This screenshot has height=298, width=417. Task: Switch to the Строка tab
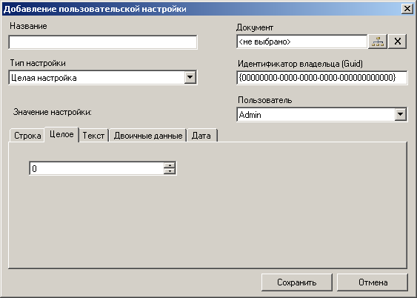[x=27, y=136]
